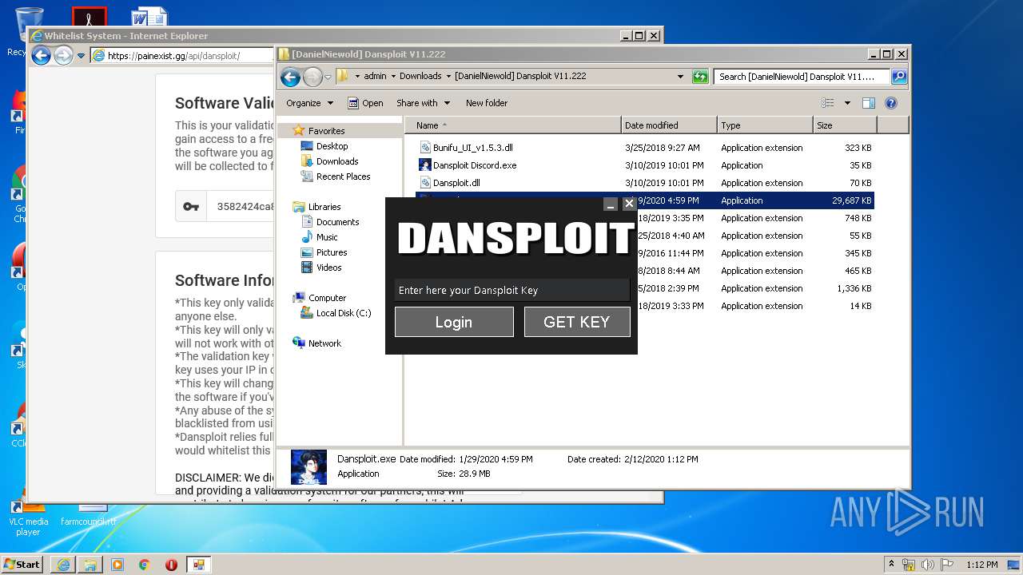
Task: Minimize the Dansploit login dialog
Action: 611,204
